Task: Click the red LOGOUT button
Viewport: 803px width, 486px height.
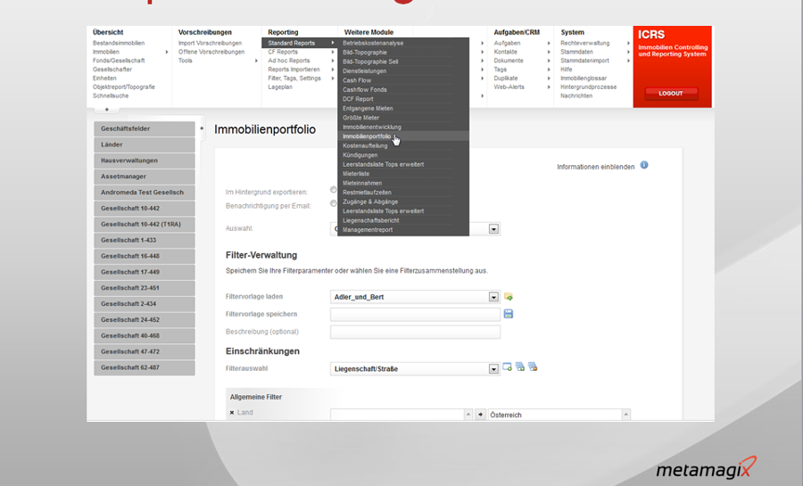Action: click(671, 93)
